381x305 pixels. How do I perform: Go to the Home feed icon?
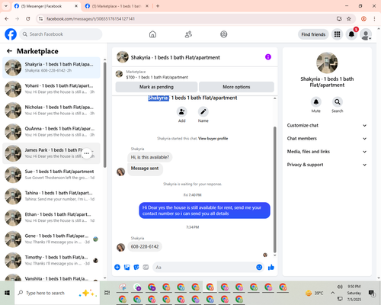click(152, 34)
